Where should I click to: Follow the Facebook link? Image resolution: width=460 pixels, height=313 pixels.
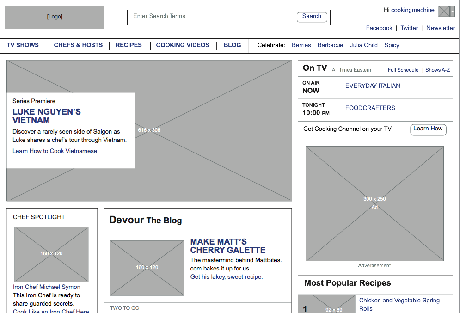point(379,28)
